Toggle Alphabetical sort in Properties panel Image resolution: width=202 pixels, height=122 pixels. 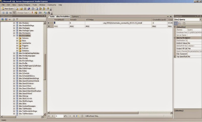pyautogui.click(x=179, y=23)
